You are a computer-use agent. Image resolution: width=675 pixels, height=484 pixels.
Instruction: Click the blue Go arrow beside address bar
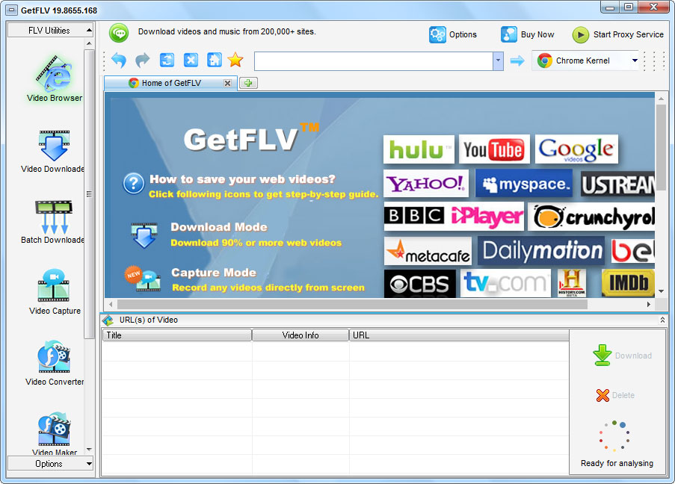(x=517, y=60)
